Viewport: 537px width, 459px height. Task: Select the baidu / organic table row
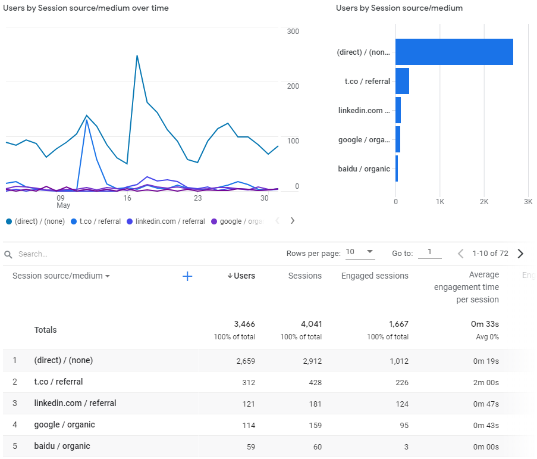[x=269, y=446]
